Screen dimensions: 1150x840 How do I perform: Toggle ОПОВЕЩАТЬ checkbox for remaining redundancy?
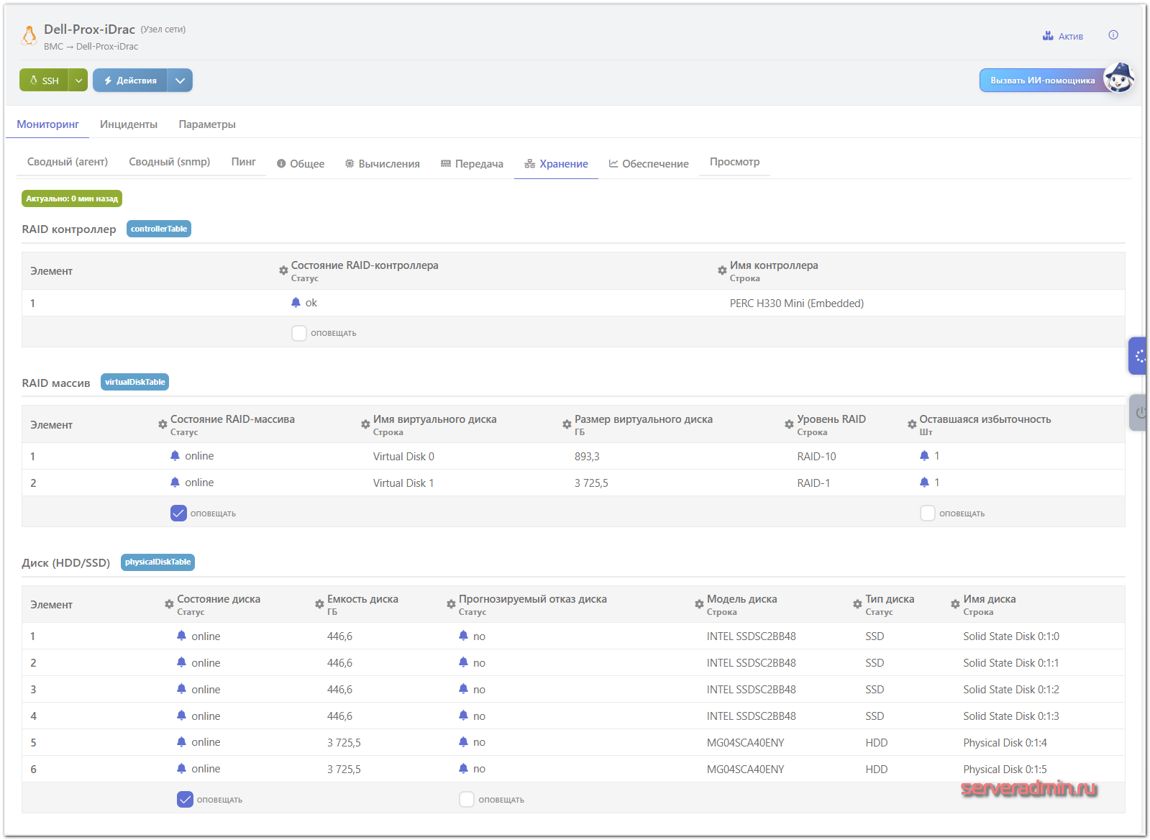tap(928, 513)
